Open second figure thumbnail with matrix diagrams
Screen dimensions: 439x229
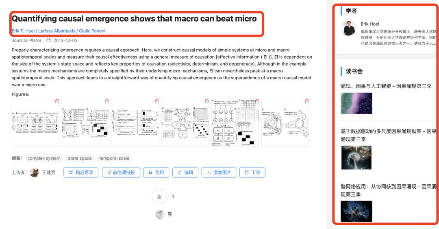[x=85, y=123]
